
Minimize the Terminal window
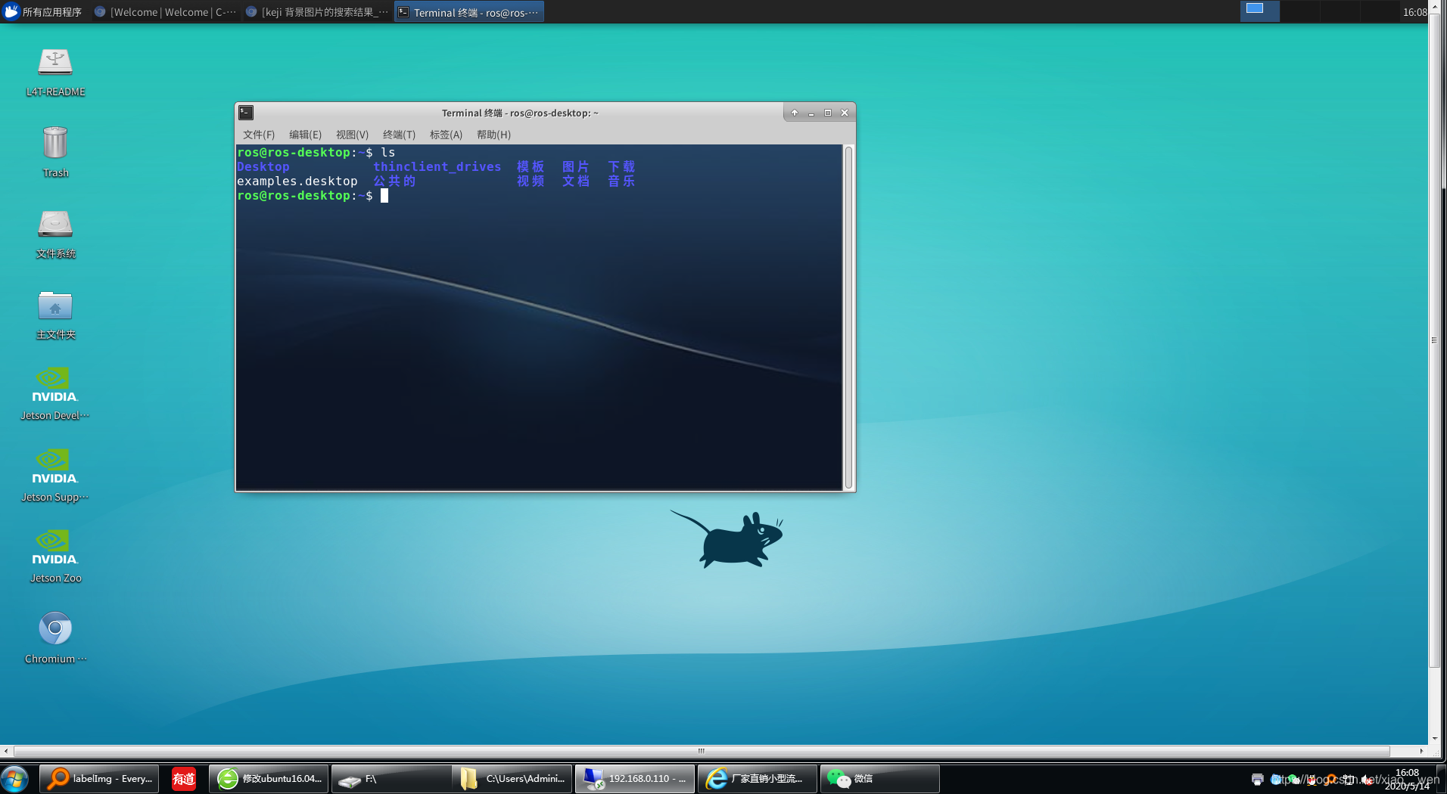[811, 113]
